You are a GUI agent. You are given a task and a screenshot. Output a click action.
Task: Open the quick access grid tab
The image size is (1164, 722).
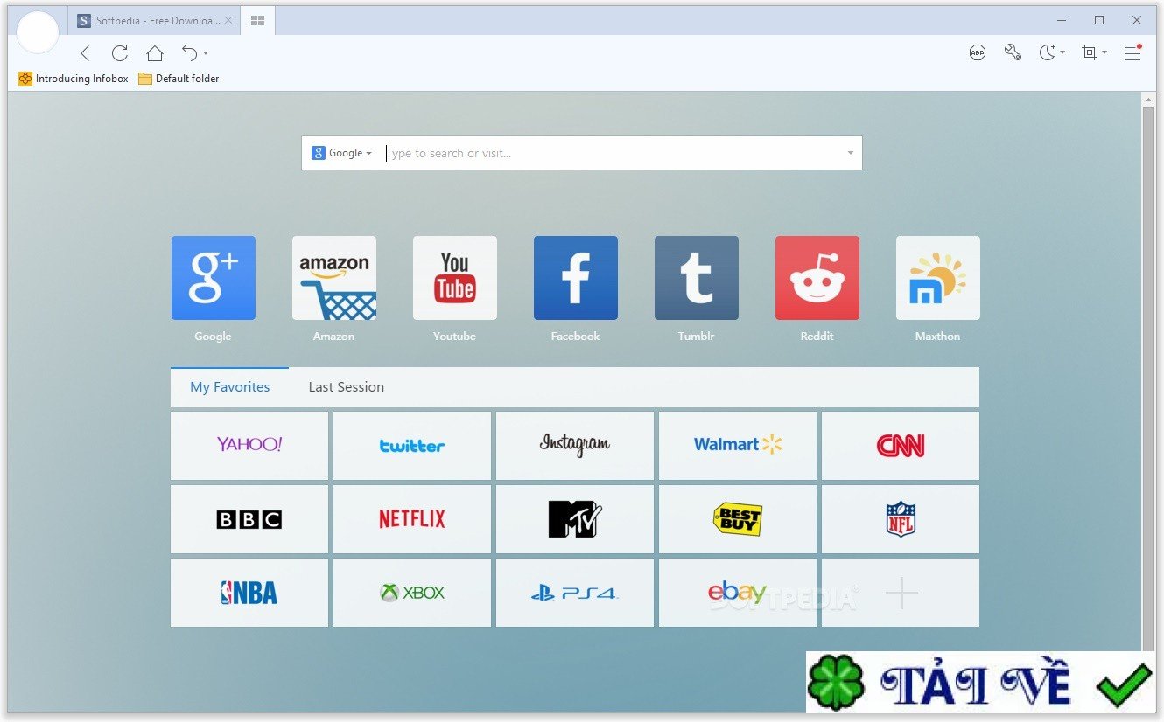[x=257, y=20]
